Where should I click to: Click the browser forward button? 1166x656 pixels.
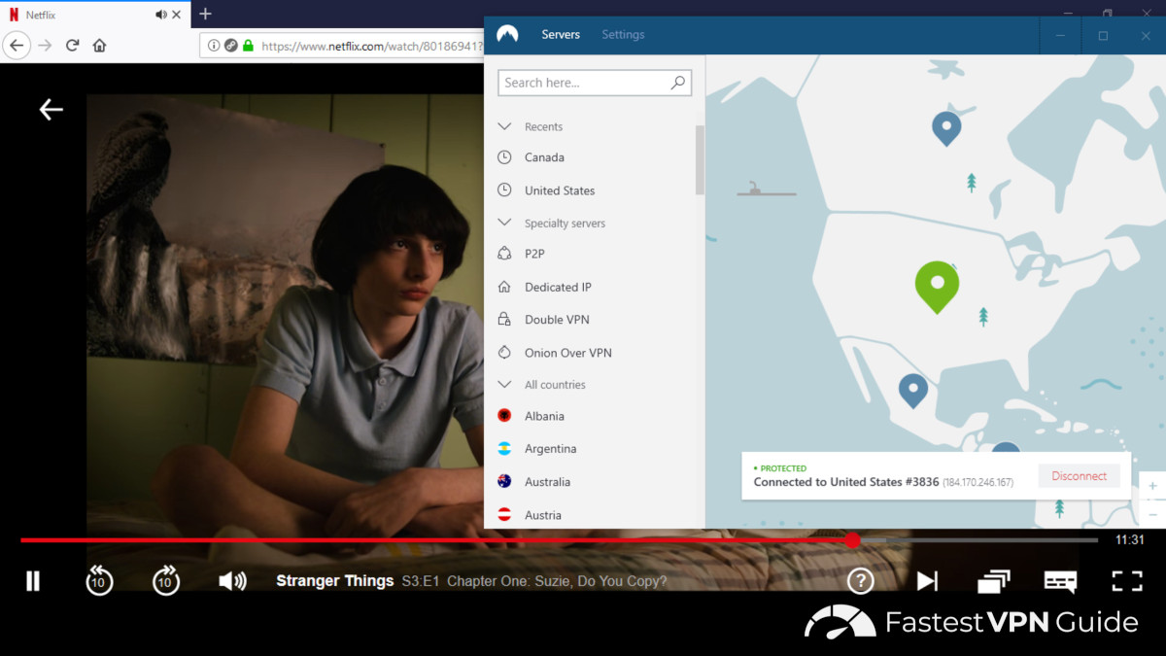click(x=45, y=45)
